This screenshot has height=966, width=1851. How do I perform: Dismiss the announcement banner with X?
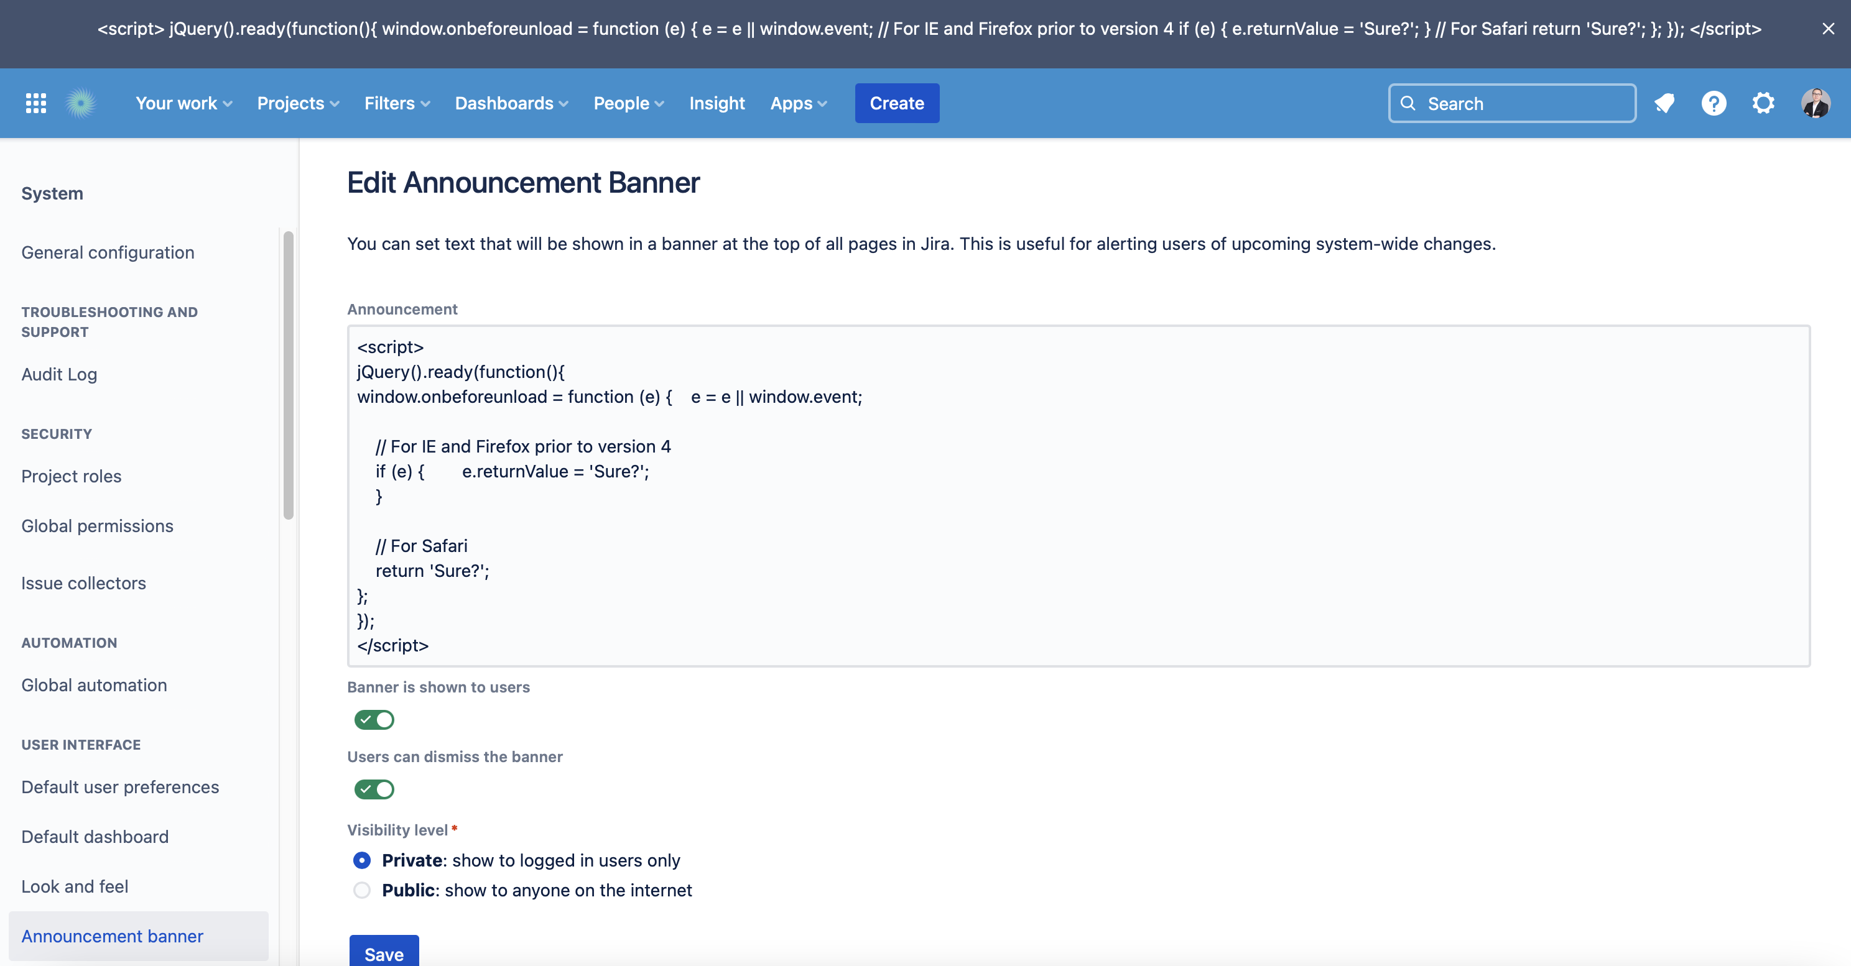coord(1828,29)
